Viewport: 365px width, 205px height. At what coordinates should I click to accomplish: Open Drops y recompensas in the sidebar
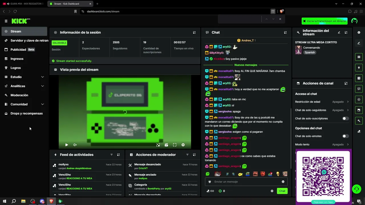pos(25,113)
